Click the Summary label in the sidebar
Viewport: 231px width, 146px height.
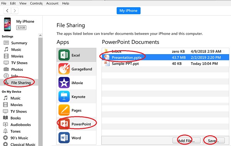point(19,43)
